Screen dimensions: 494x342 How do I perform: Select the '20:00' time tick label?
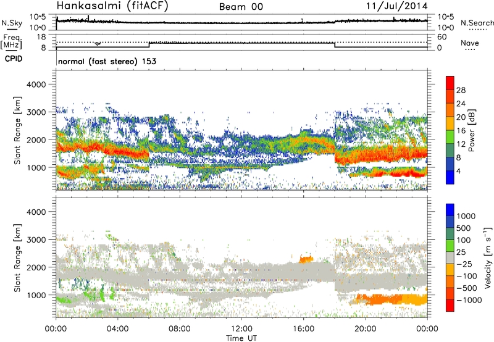pyautogui.click(x=366, y=329)
